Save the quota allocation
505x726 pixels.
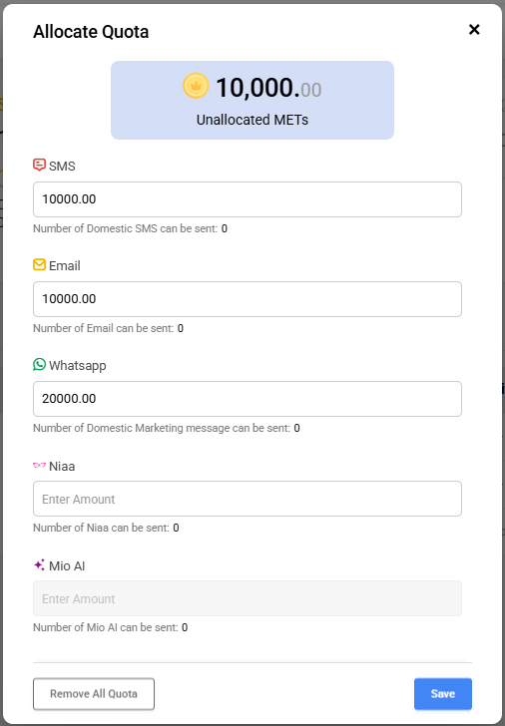click(x=443, y=694)
